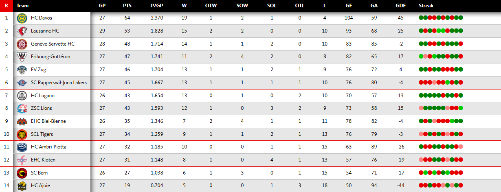The width and height of the screenshot is (501, 192).
Task: Click the ZSC Lions logo
Action: tap(22, 108)
